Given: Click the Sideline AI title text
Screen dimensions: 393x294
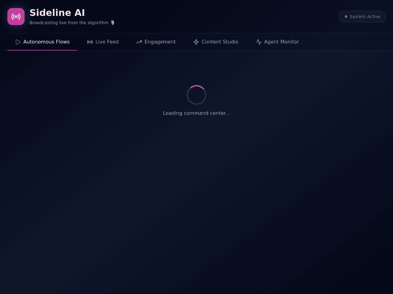Looking at the screenshot, I should pos(57,13).
